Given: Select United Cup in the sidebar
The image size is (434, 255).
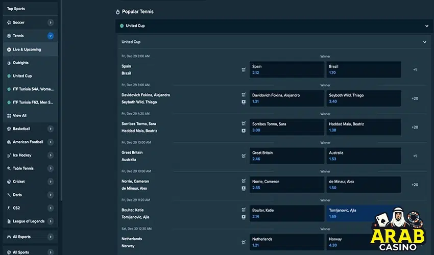Looking at the screenshot, I should tap(31, 76).
